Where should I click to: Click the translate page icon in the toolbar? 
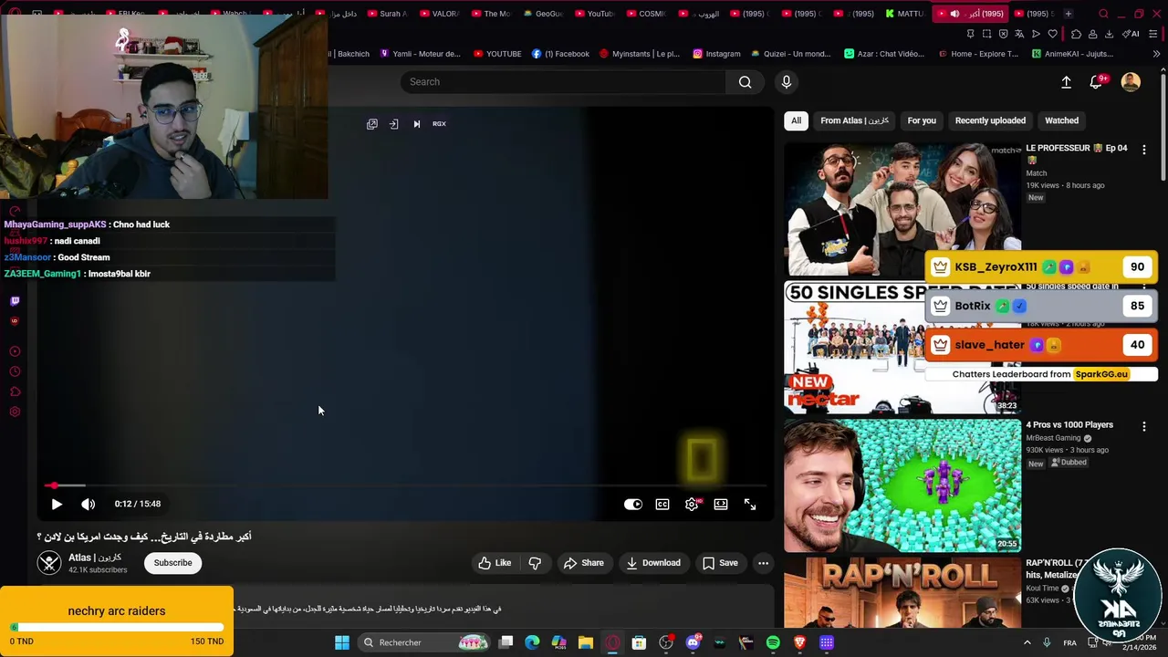pyautogui.click(x=1019, y=34)
